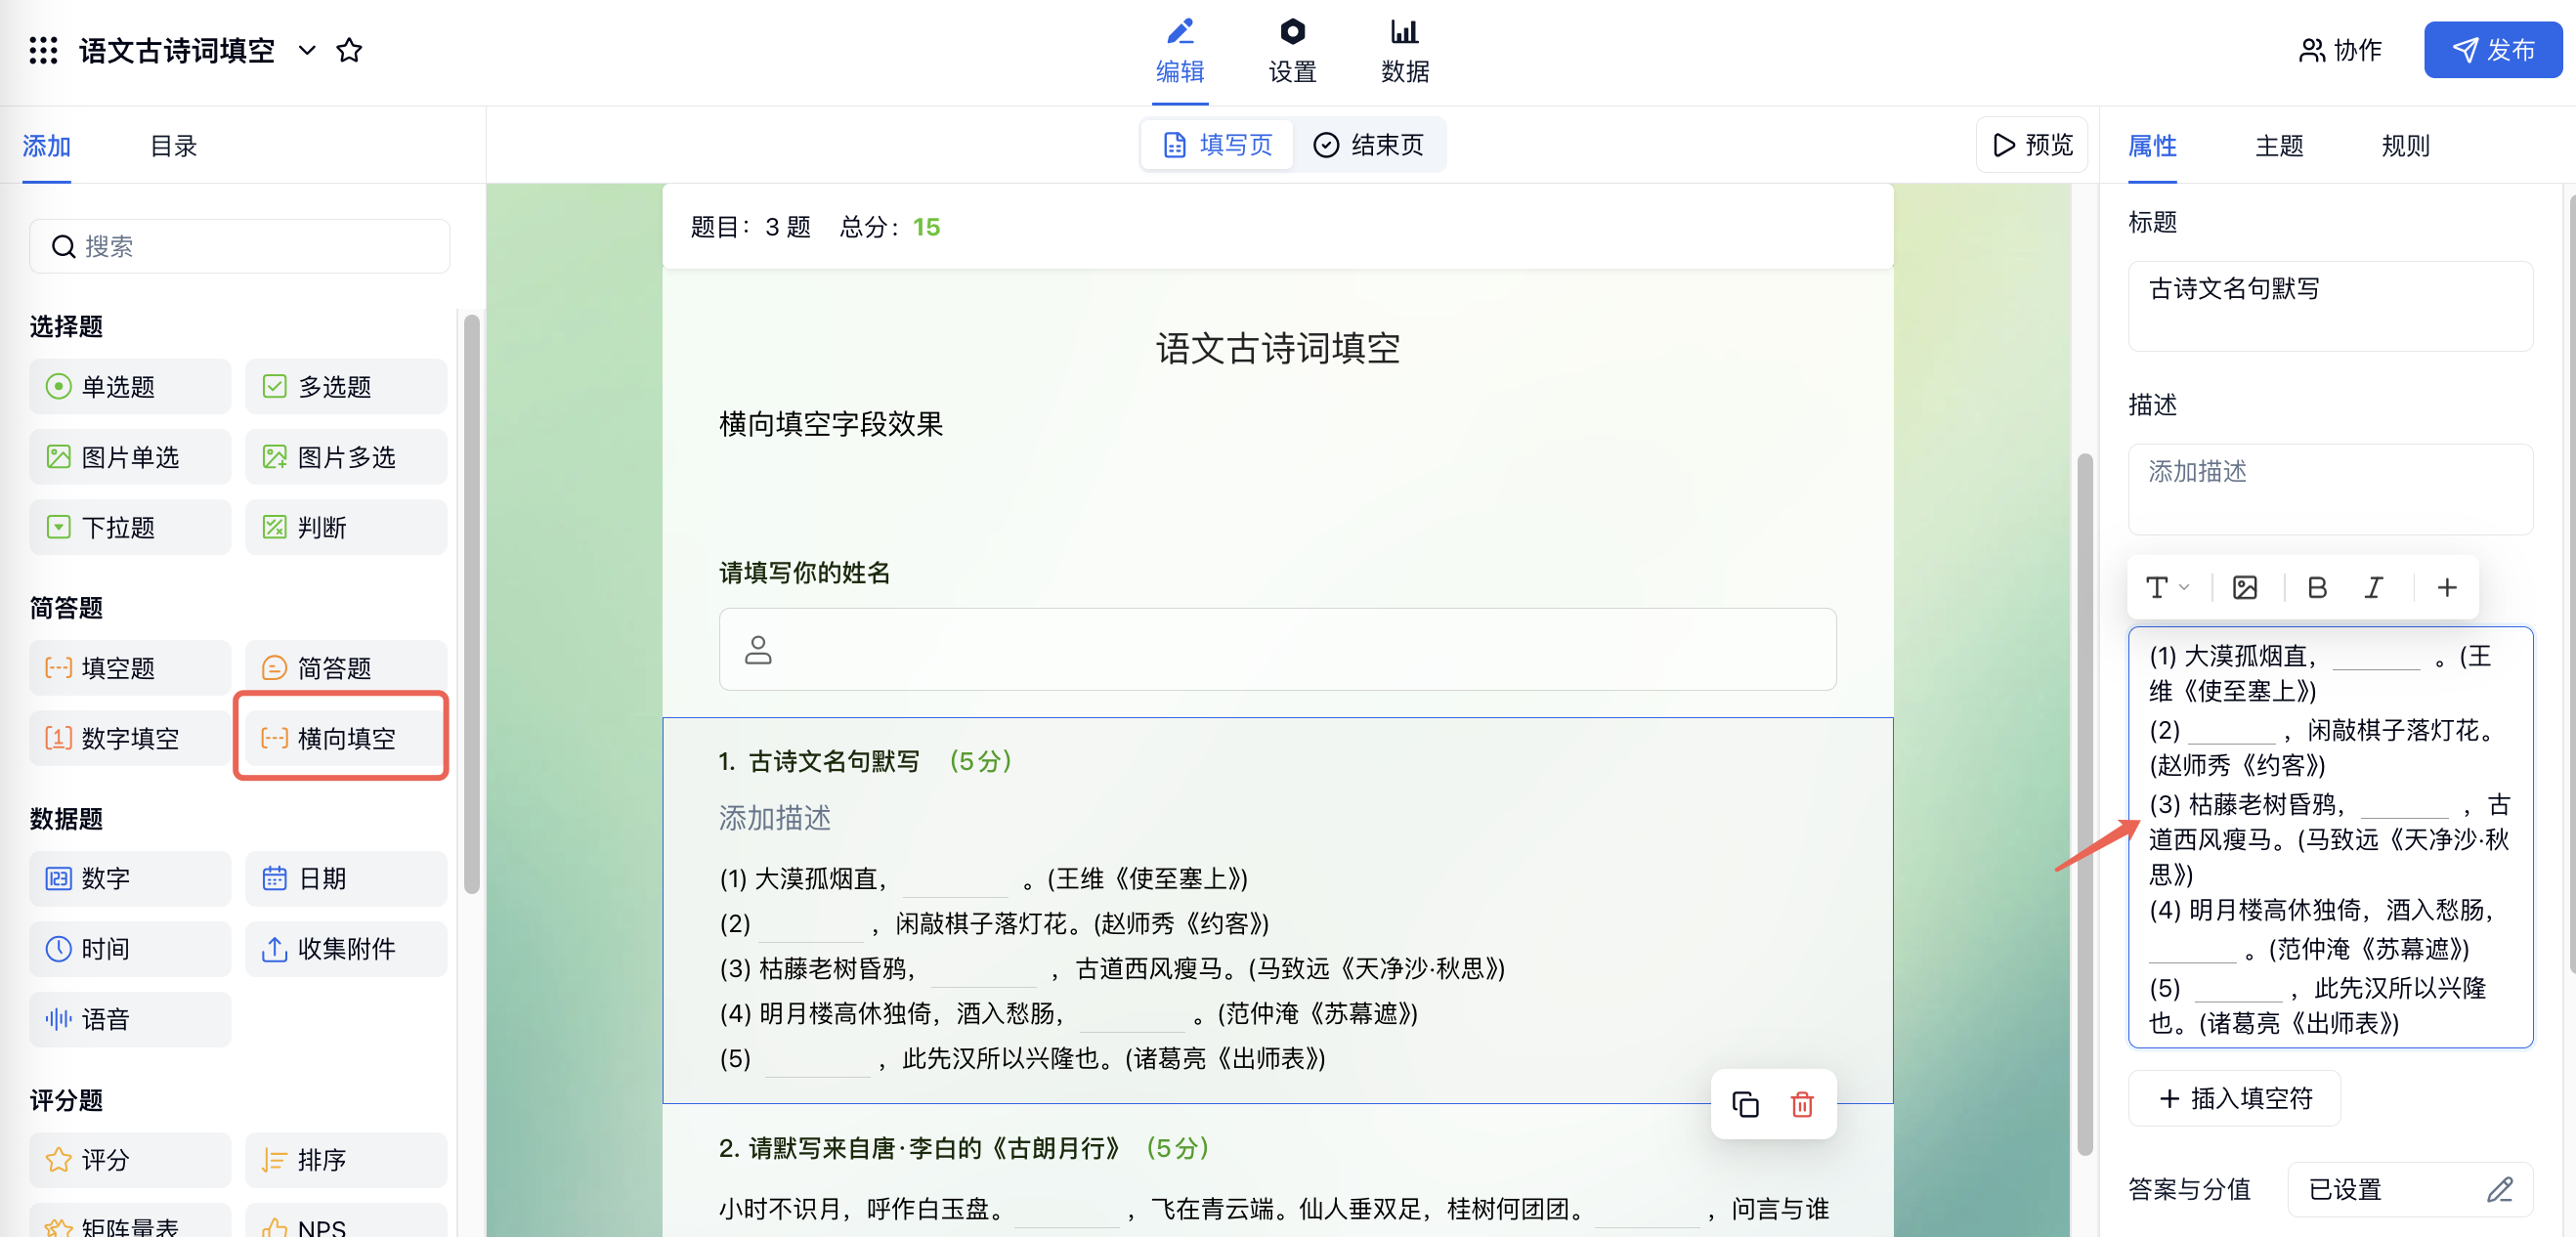
Task: Delete question 1 with the trash icon
Action: (x=1802, y=1104)
